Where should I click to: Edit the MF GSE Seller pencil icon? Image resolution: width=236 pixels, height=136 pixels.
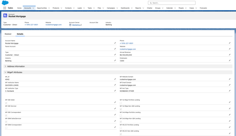point(115,102)
